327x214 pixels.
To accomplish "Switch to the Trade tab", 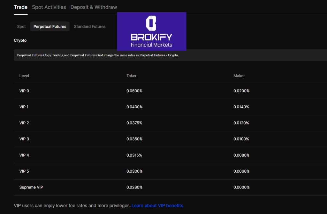I will (21, 7).
